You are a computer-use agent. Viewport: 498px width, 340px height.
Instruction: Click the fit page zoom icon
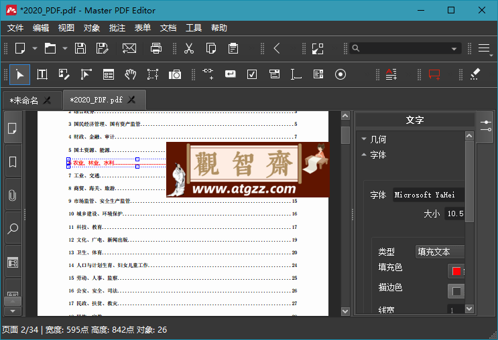(318, 49)
